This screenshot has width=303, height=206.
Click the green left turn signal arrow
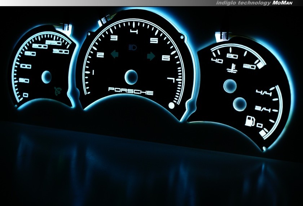[115, 54]
